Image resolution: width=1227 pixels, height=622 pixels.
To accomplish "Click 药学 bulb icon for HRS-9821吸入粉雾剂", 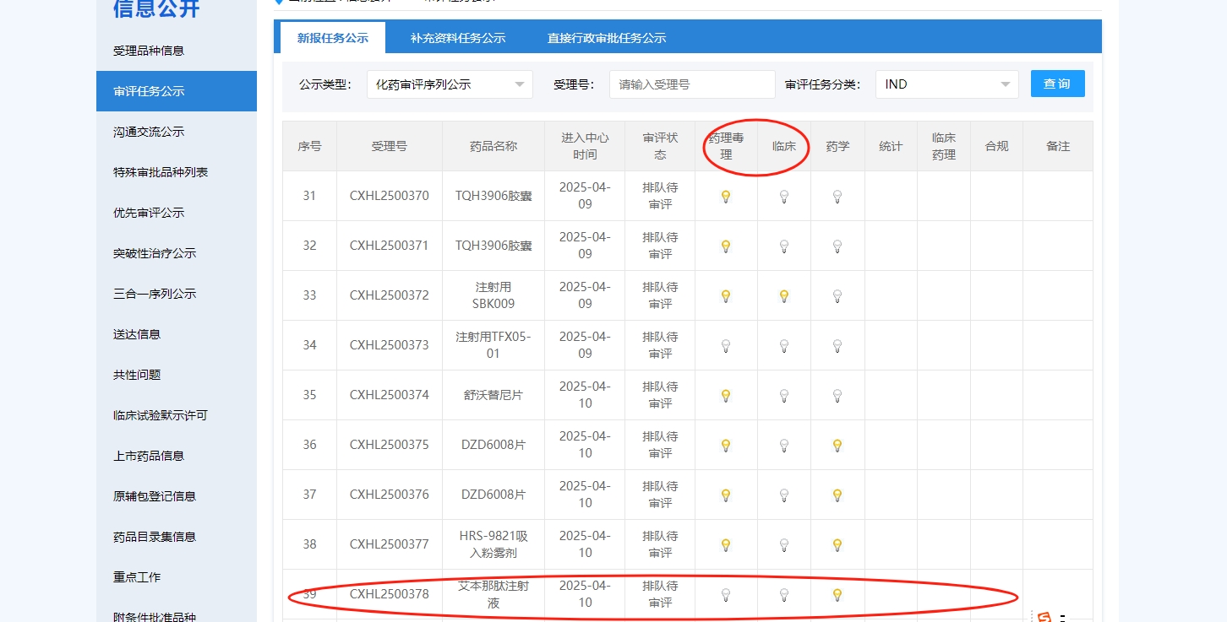I will [837, 545].
